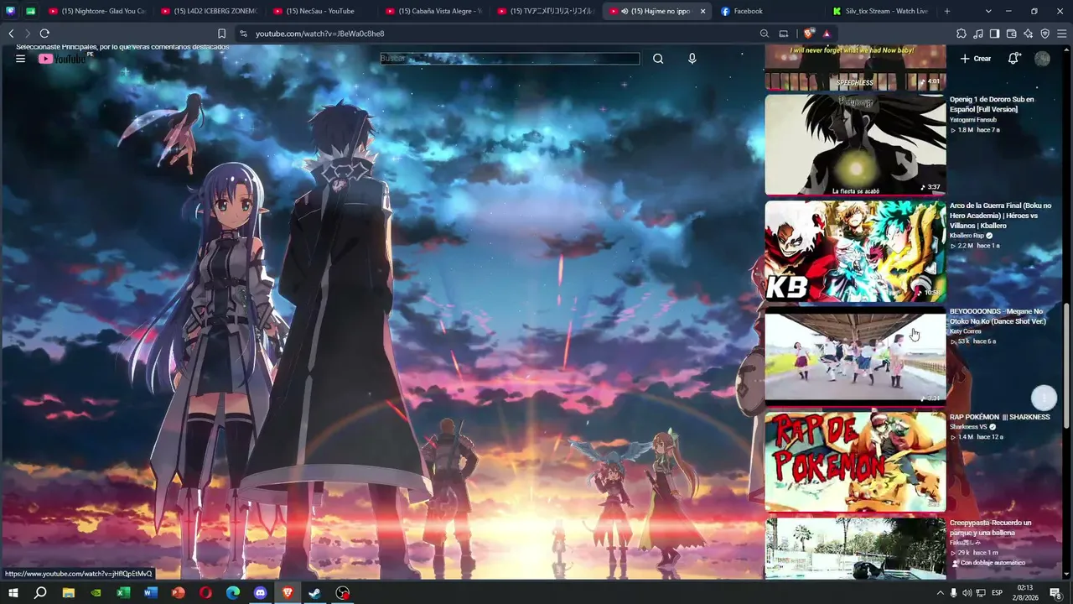Switch to the Nightcore- Glad You Came tab
Viewport: 1073px width, 604px height.
tap(97, 11)
